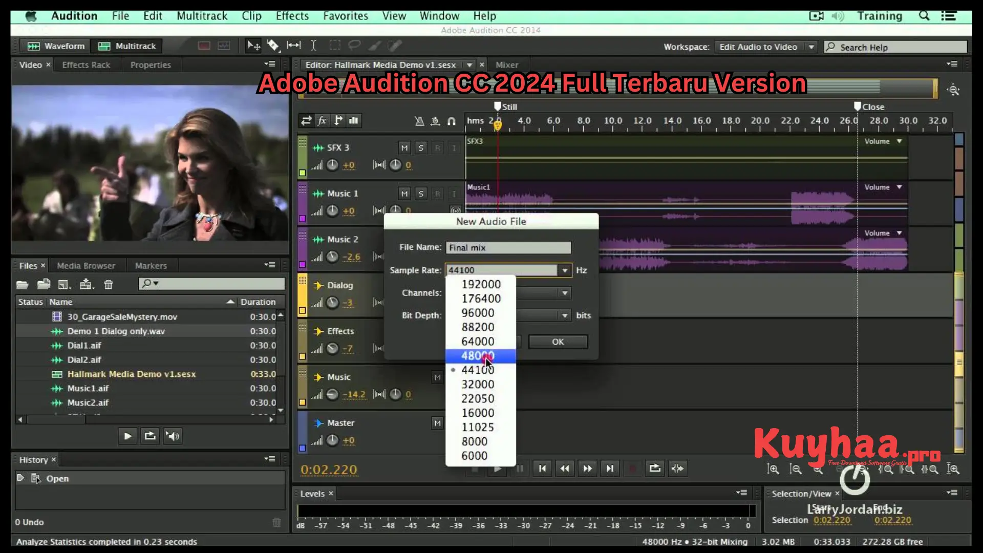The height and width of the screenshot is (553, 983).
Task: Select the Time Selection tool
Action: coord(313,46)
